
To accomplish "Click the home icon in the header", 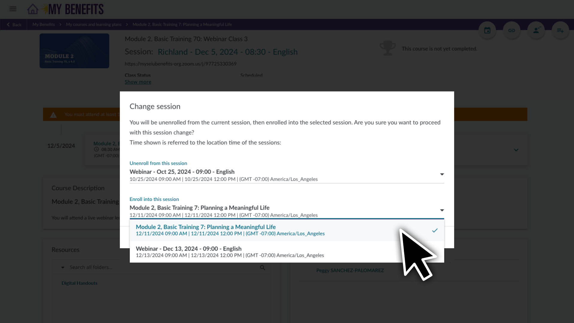I will 33,9.
